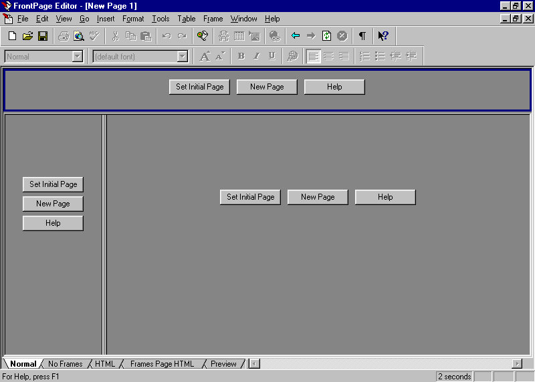Click Set Initial Page in top frame
This screenshot has width=535, height=382.
click(x=199, y=87)
